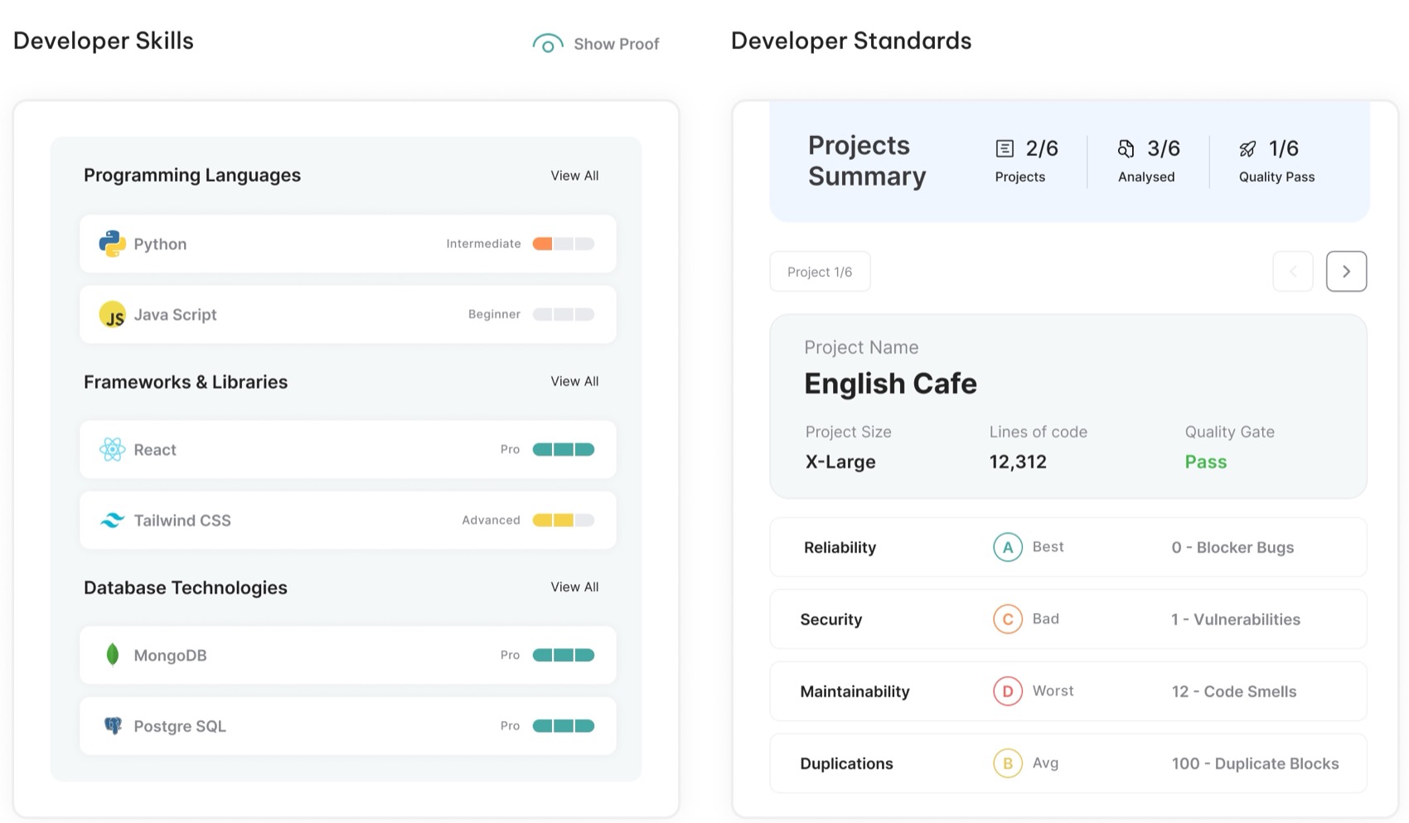The width and height of the screenshot is (1409, 823).
Task: Click the 1 - Vulnerabilities text
Action: point(1236,619)
